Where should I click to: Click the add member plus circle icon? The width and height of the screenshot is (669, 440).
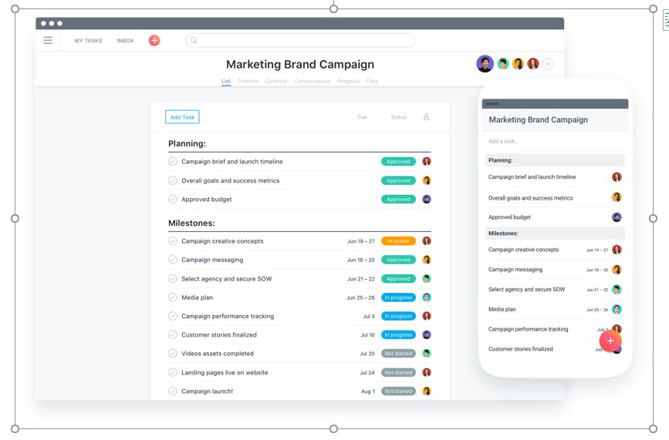548,64
